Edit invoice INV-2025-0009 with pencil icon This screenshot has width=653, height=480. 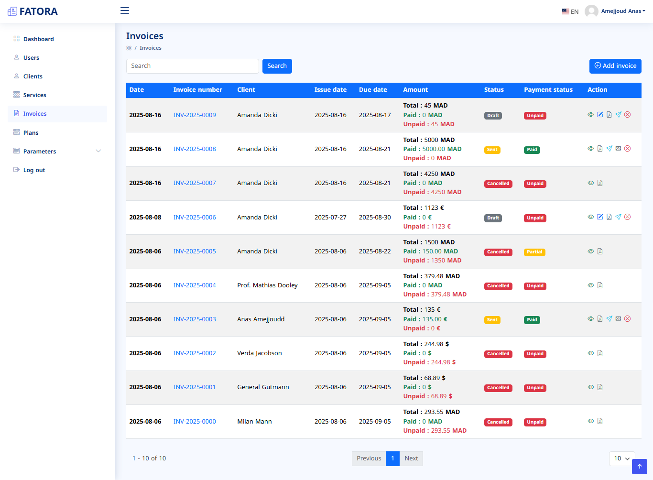(x=600, y=115)
